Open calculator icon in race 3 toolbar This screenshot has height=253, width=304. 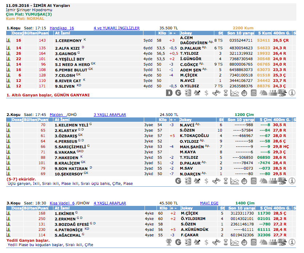pos(254,241)
